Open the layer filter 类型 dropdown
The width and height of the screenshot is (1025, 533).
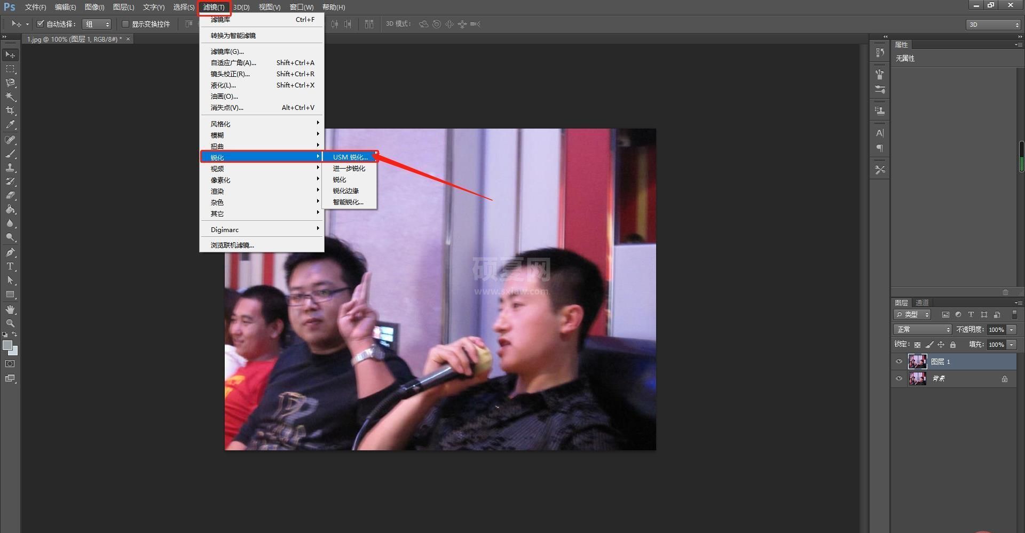[x=912, y=315]
